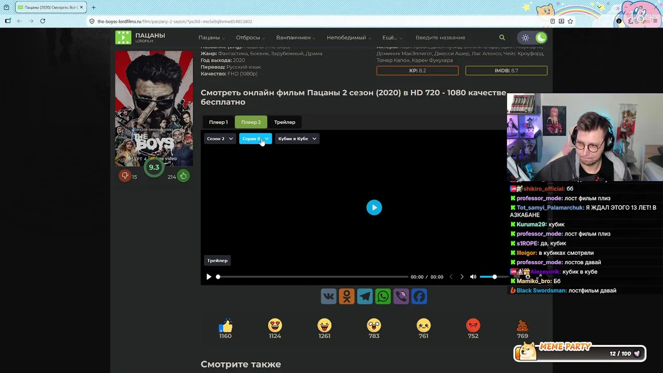Click Black Swordsman's name in the chat
Viewport: 663px width, 373px height.
[x=541, y=291]
